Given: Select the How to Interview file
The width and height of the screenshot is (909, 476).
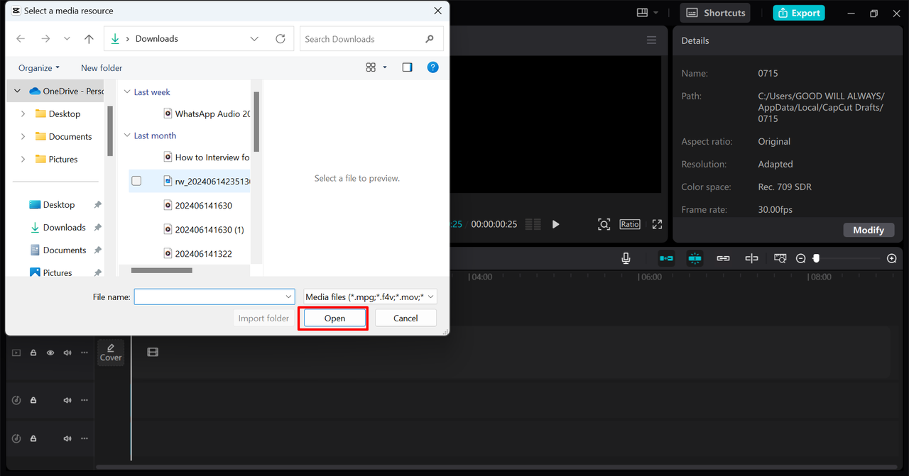Looking at the screenshot, I should point(207,157).
